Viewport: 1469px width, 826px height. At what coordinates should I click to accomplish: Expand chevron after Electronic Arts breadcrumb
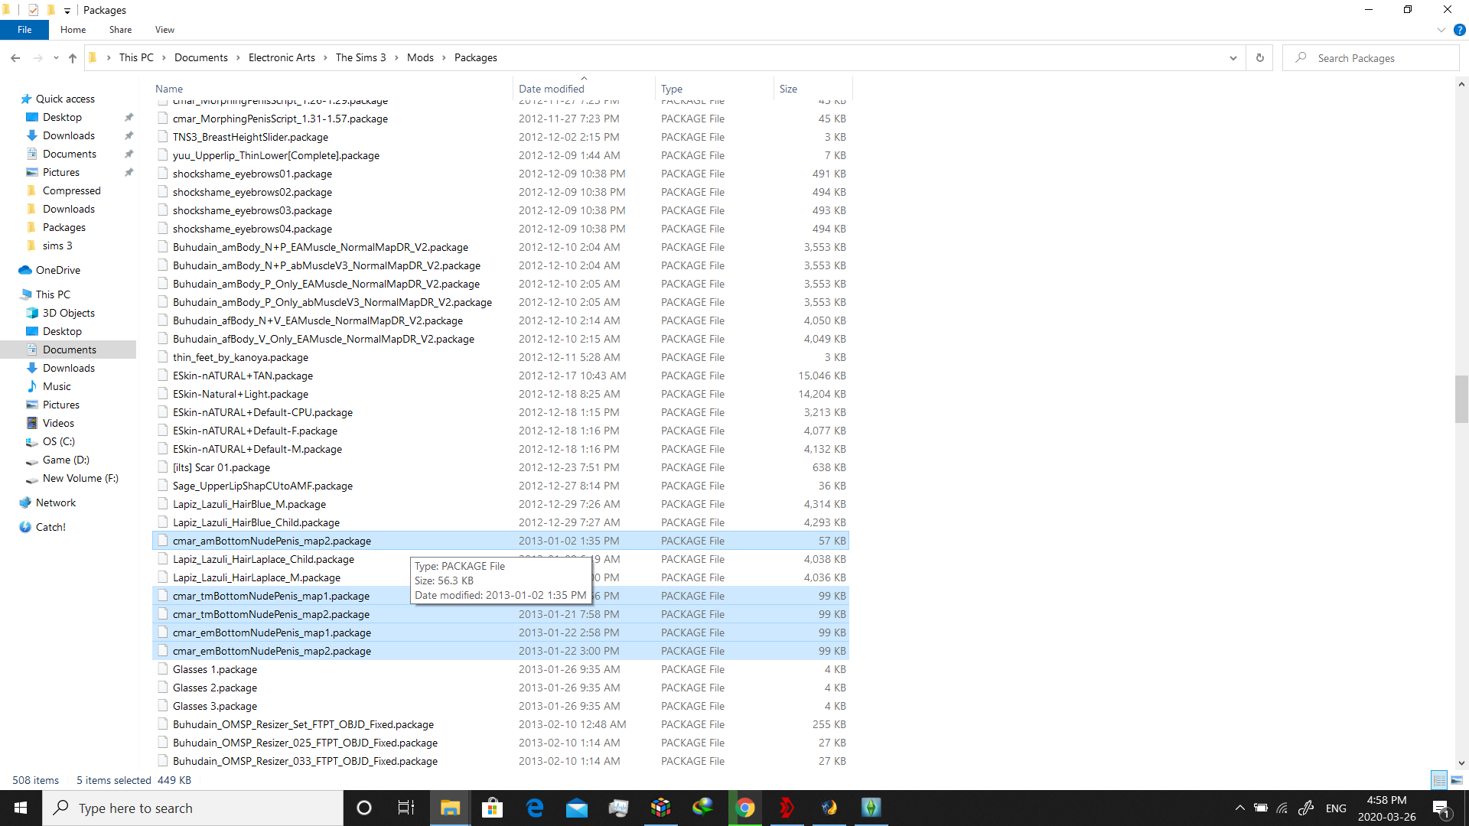pyautogui.click(x=325, y=58)
